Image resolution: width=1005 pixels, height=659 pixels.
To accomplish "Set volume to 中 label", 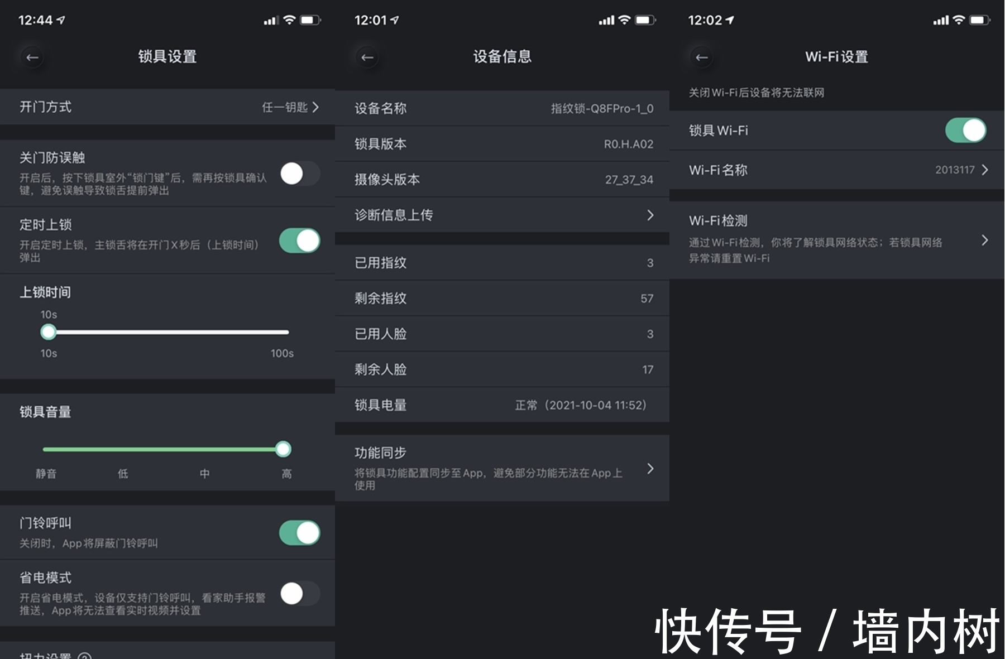I will [205, 474].
